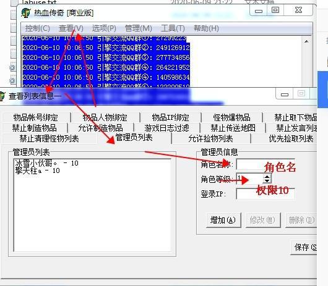Image resolution: width=328 pixels, height=286 pixels.
Task: Click the 角色名称 input field
Action: 265,165
